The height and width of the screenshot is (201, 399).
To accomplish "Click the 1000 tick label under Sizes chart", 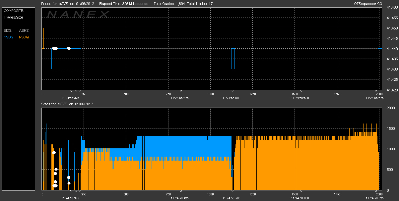I will pos(210,194).
